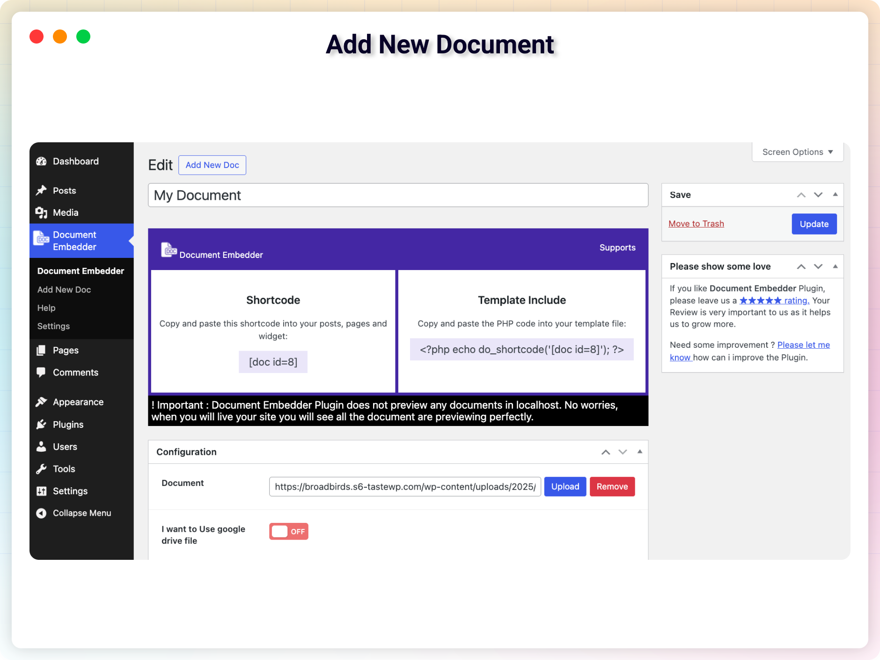
Task: Click Collapse Menu label
Action: [x=82, y=513]
